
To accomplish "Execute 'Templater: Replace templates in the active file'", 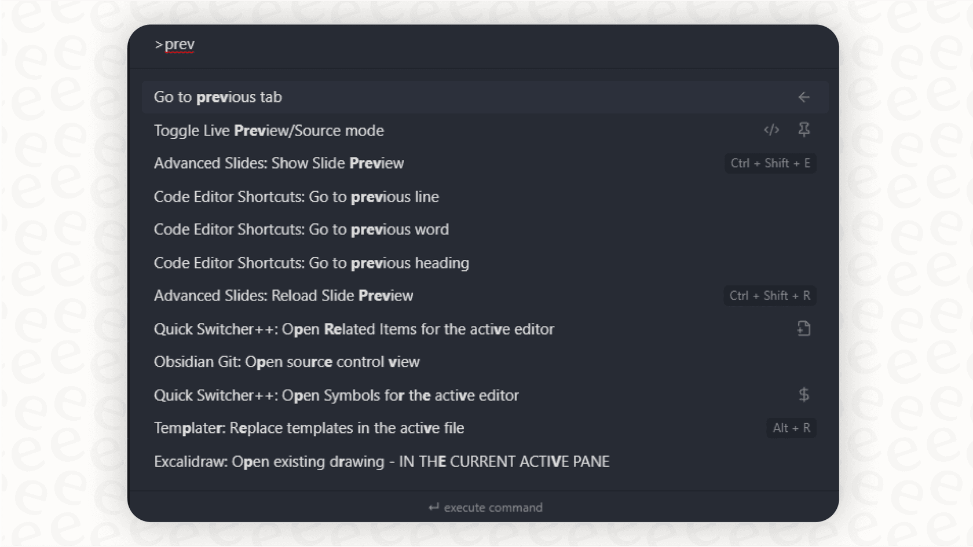I will coord(309,428).
